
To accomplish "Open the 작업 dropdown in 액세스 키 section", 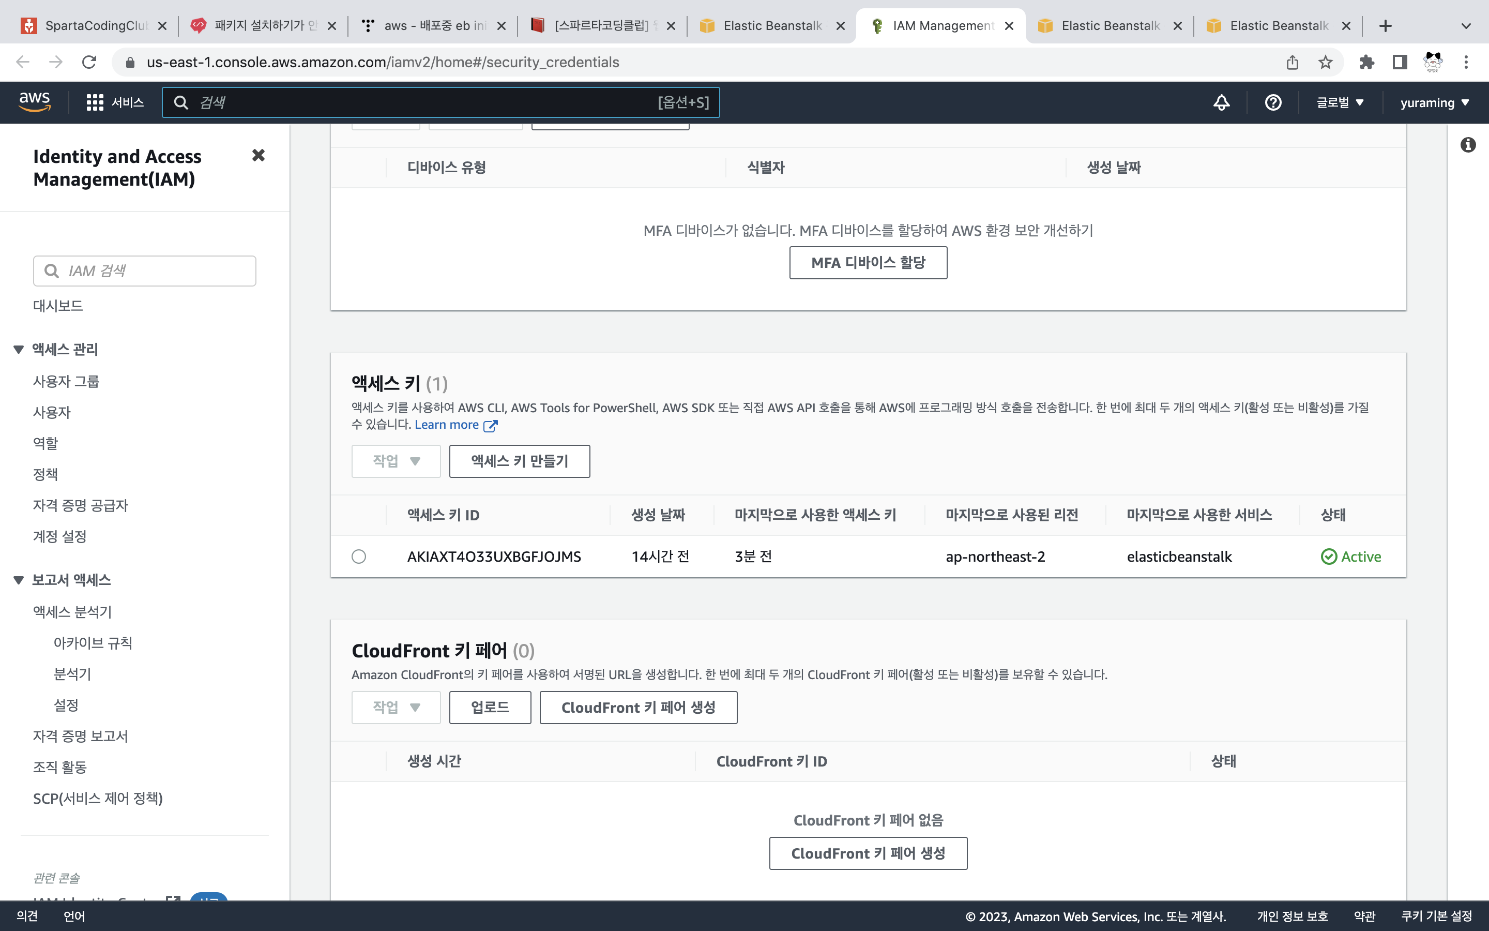I will tap(396, 461).
